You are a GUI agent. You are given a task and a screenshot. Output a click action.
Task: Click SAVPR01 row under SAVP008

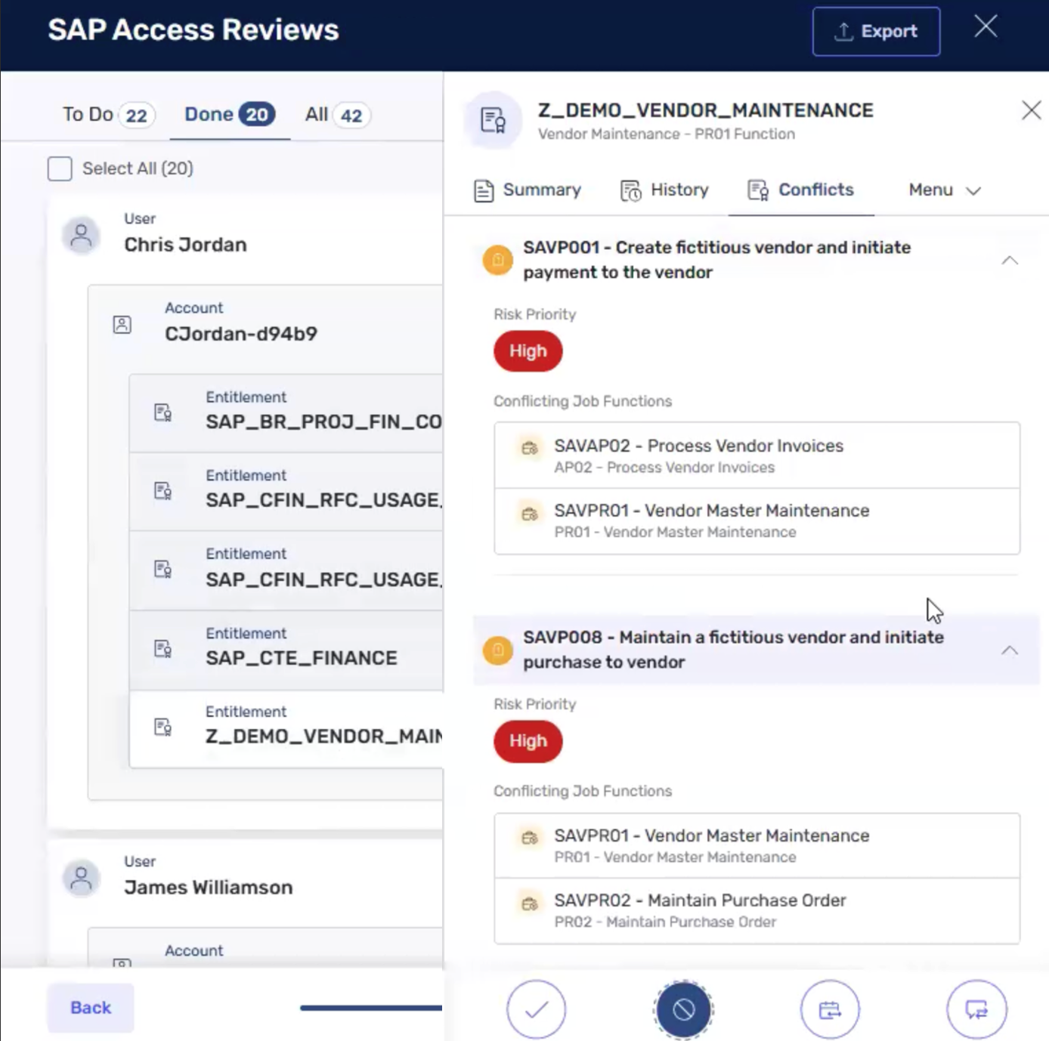tap(757, 845)
